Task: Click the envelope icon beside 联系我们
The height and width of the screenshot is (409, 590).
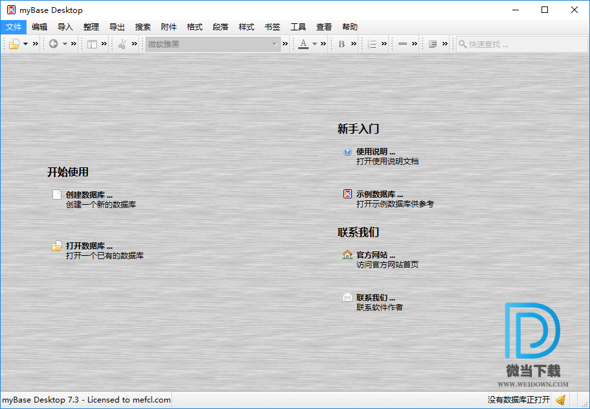Action: pyautogui.click(x=347, y=297)
